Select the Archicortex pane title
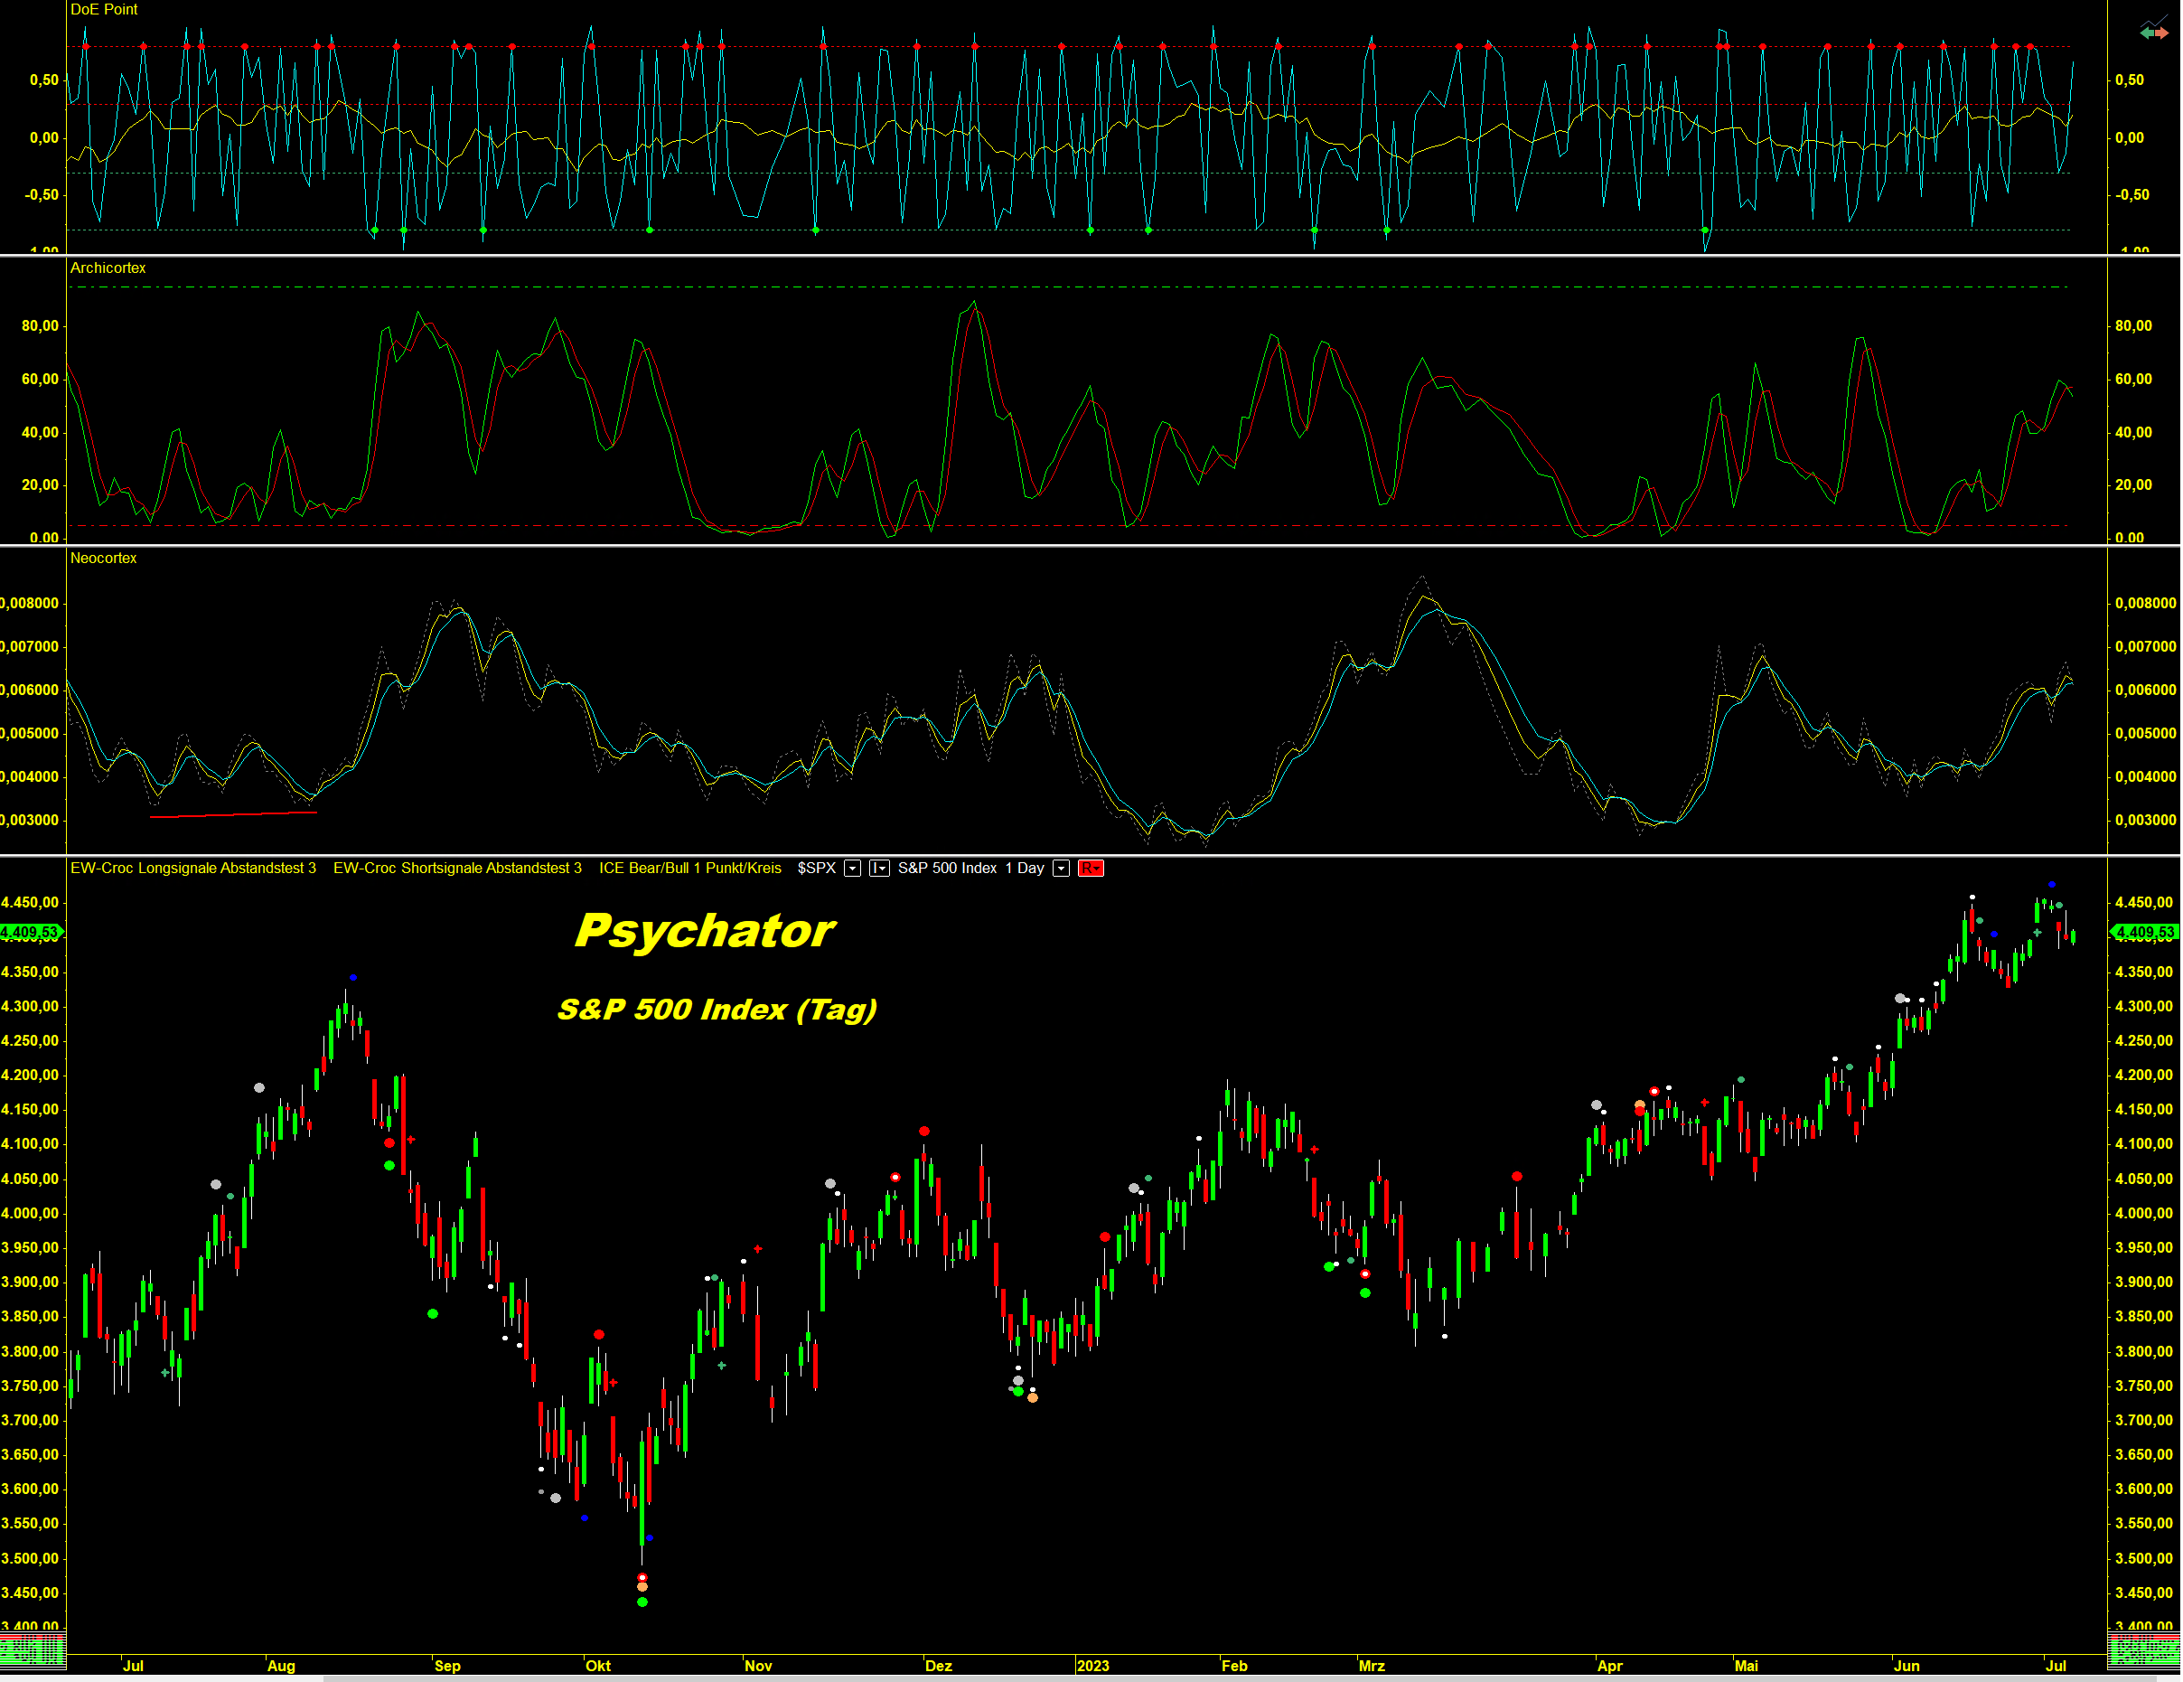2183x1682 pixels. coord(108,268)
